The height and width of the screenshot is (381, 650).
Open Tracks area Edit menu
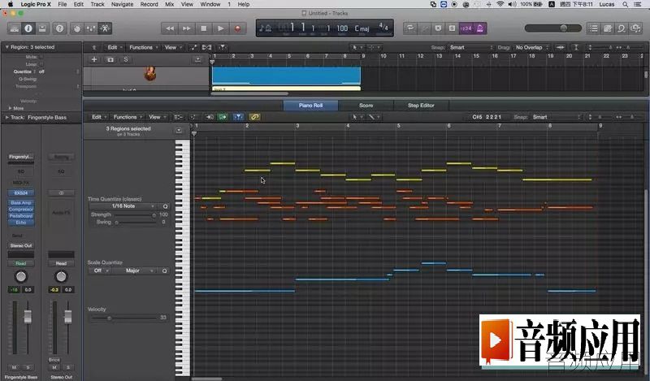115,47
